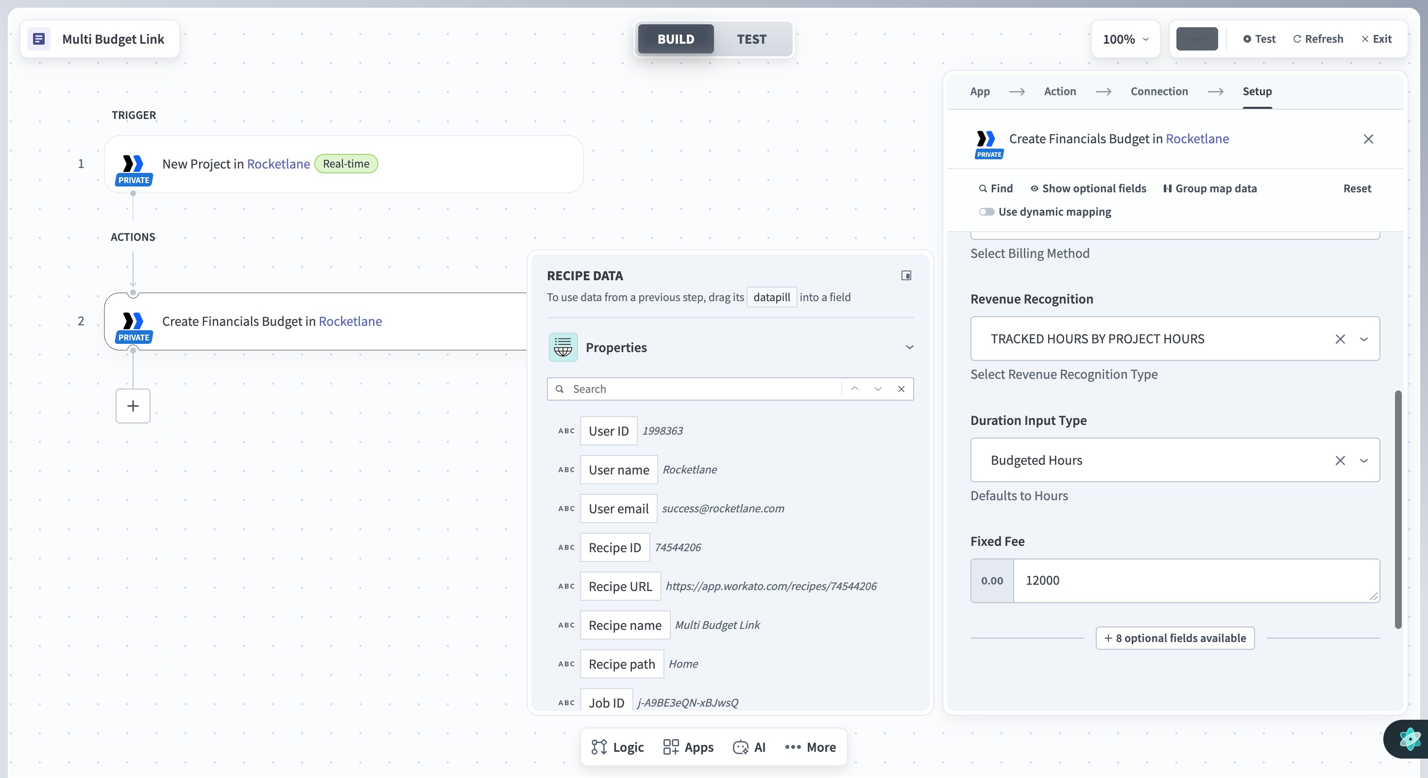Open the Apps picker in the bottom toolbar
Viewport: 1428px width, 778px height.
[689, 747]
